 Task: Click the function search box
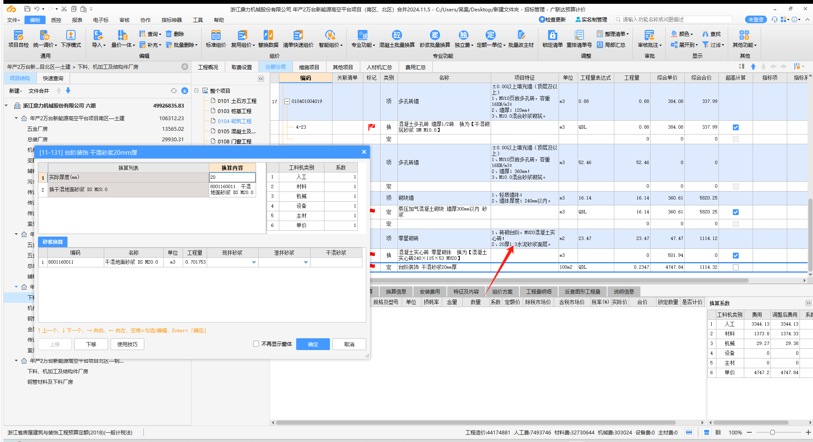point(673,19)
